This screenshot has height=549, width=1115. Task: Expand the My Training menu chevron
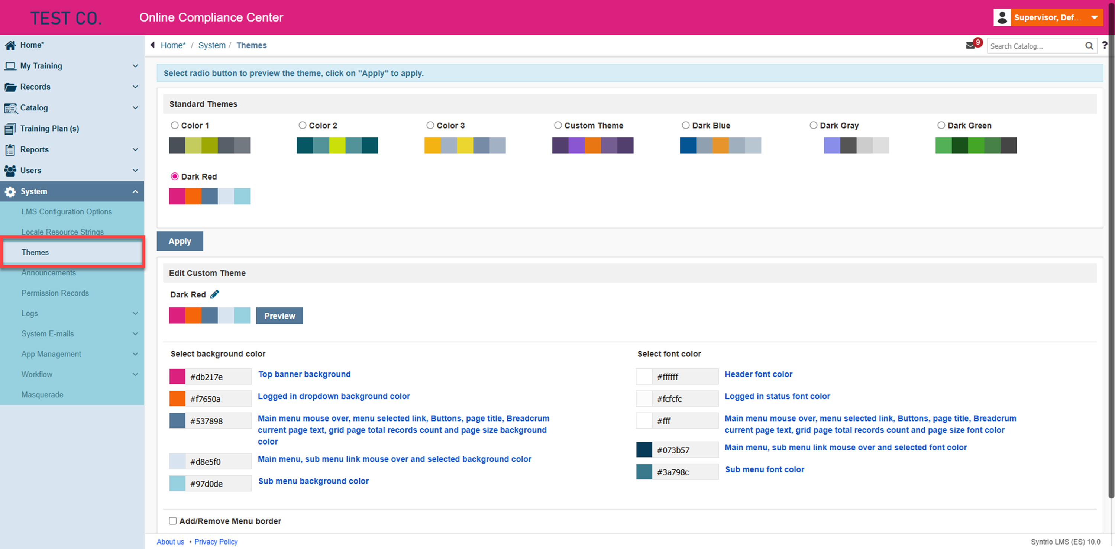135,66
